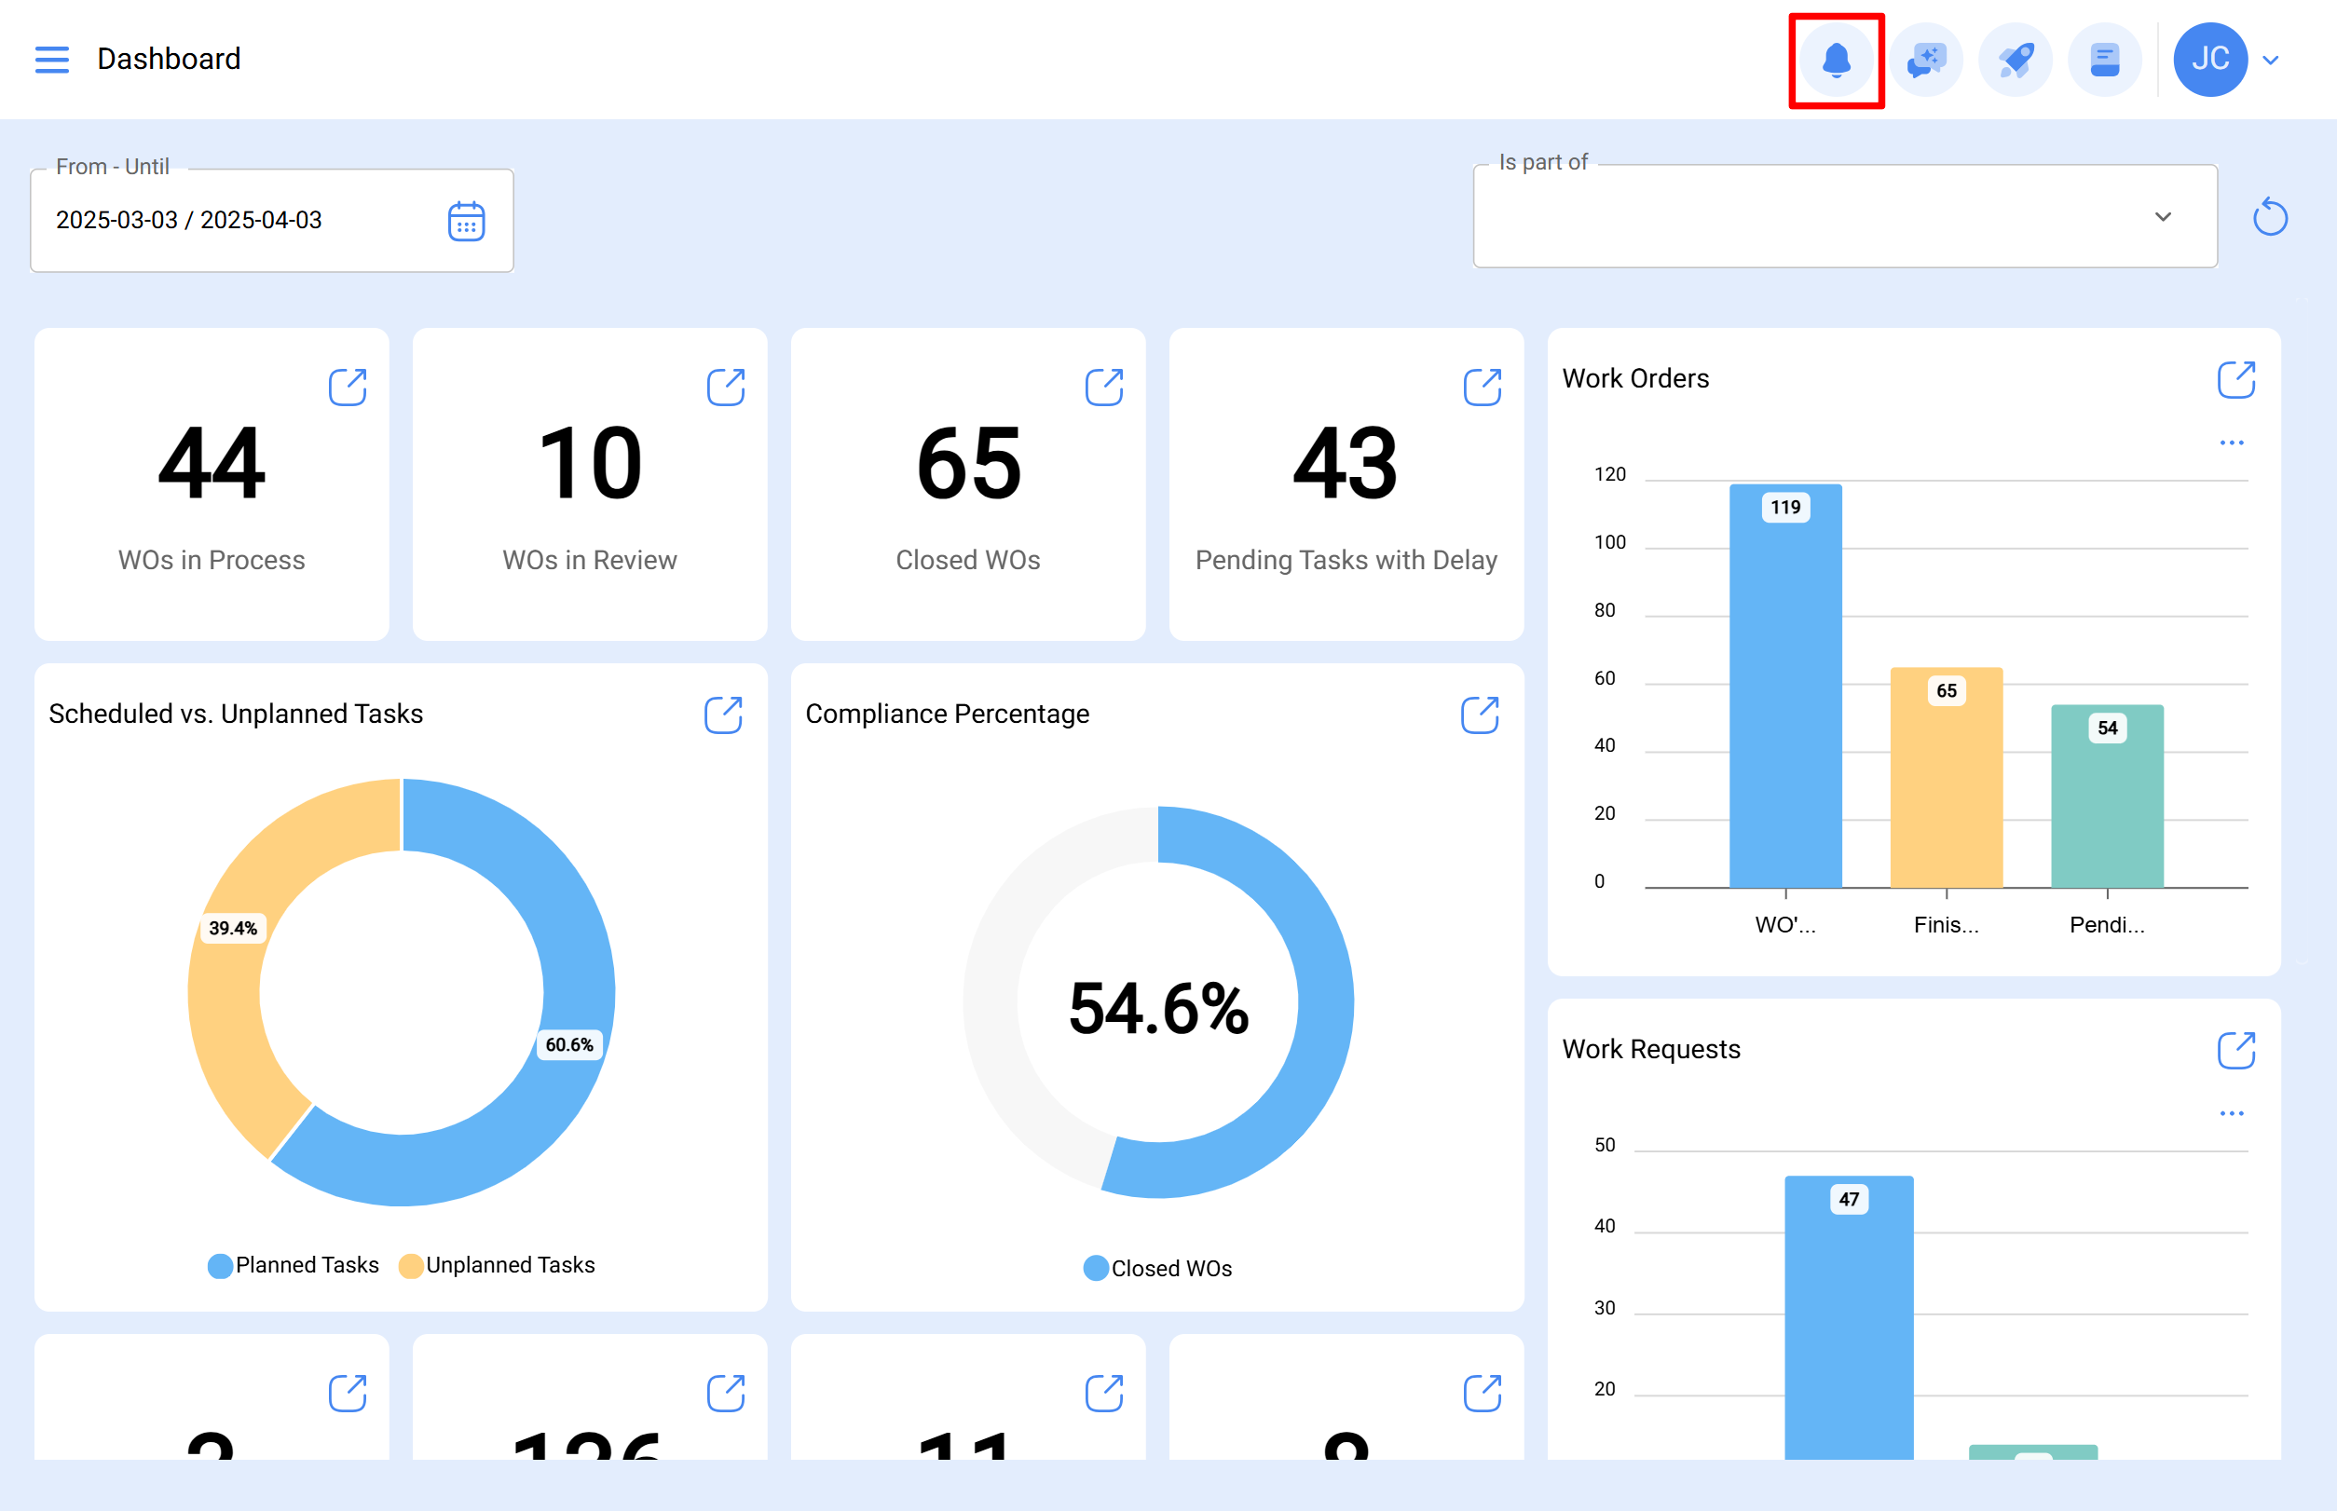Click the Dashboard page title
This screenshot has width=2337, height=1511.
click(x=169, y=59)
